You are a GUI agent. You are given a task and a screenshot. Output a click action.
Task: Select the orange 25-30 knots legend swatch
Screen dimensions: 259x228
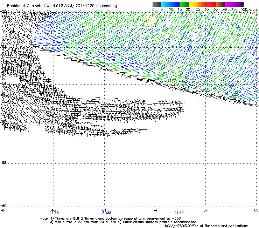202,4
